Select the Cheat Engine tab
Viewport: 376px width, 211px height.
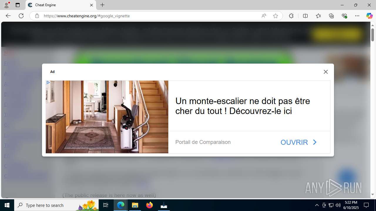(x=61, y=5)
